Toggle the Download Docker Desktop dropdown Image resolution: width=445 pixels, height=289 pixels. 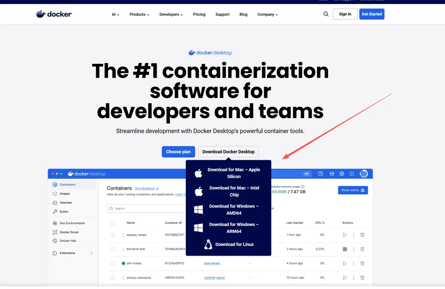tap(228, 152)
